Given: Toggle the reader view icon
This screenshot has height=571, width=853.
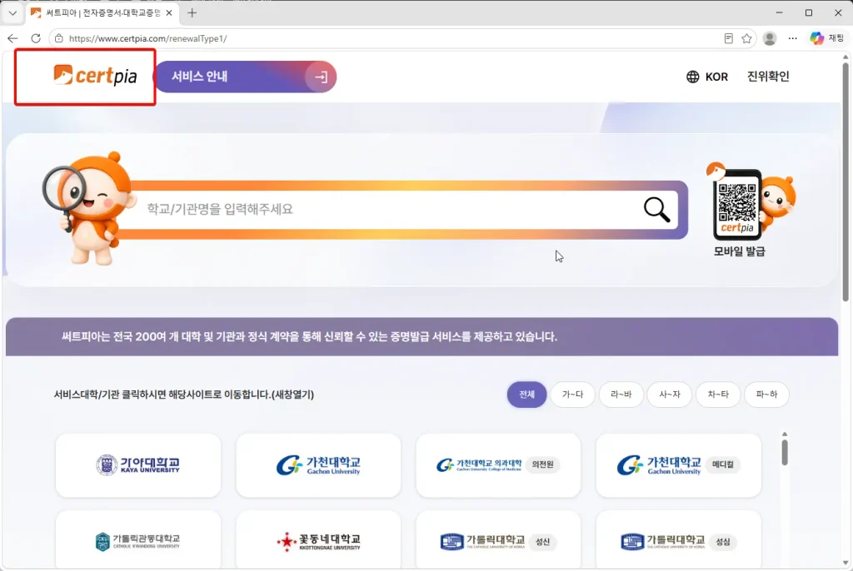Looking at the screenshot, I should point(728,38).
